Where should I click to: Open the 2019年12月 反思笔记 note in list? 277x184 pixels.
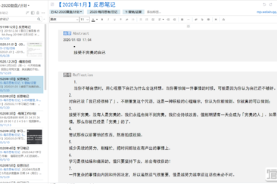tap(22, 32)
